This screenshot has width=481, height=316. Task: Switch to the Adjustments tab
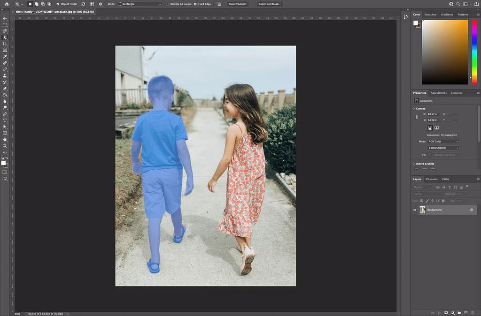coord(438,93)
